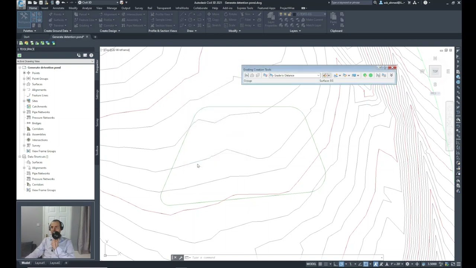Viewport: 476px width, 268px height.
Task: Toggle Object Snap square icon in status bar
Action: [366, 264]
